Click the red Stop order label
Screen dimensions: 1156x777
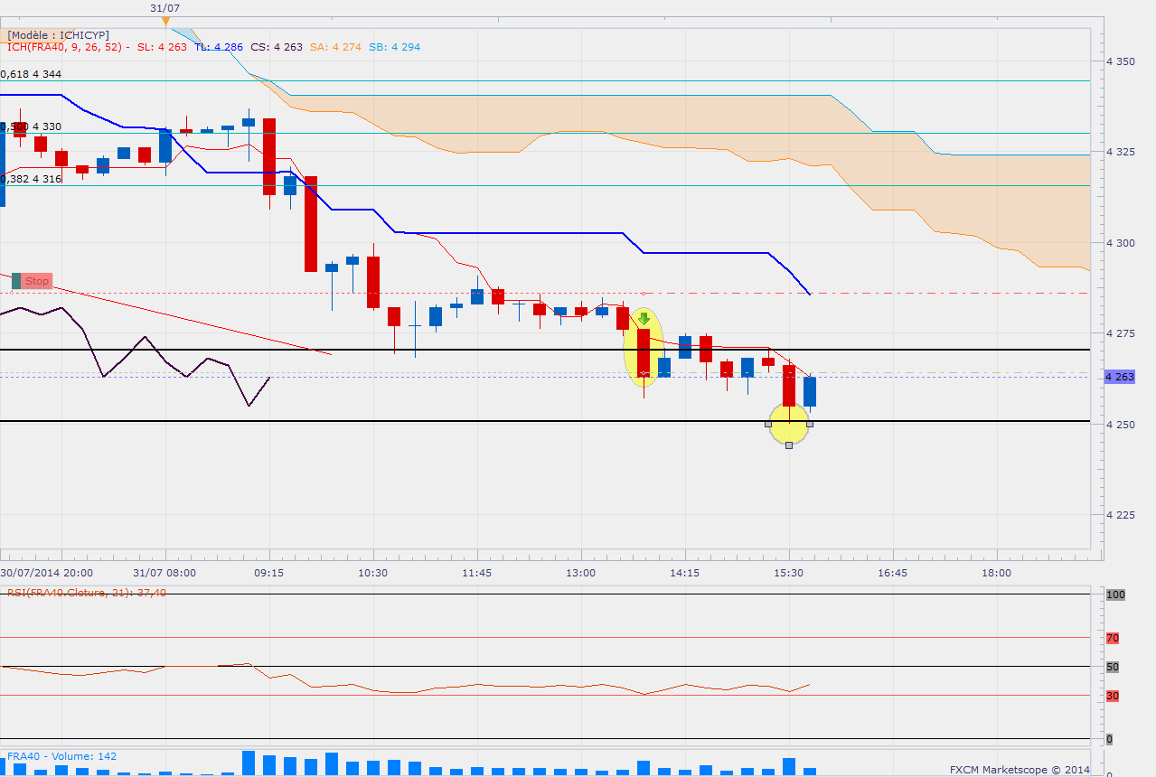(x=37, y=281)
